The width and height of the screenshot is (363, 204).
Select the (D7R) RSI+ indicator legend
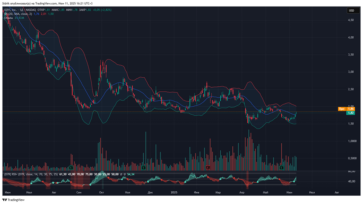click(x=30, y=174)
